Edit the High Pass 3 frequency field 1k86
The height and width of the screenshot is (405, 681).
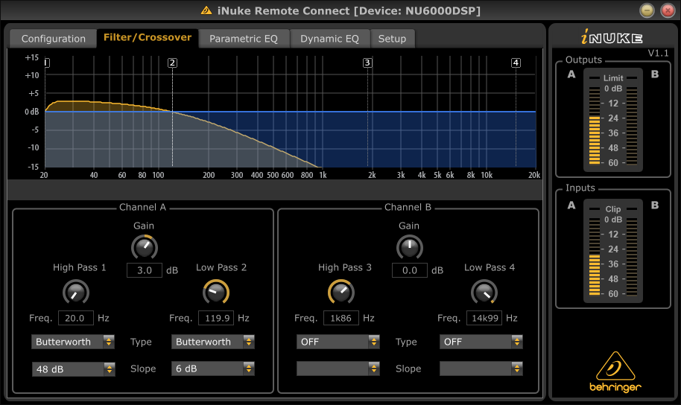pos(341,318)
